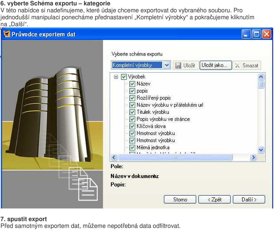Click the Uložit jako... button
The height and width of the screenshot is (230, 275).
(216, 65)
